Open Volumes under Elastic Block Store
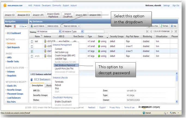The image size is (186, 118). (11, 71)
